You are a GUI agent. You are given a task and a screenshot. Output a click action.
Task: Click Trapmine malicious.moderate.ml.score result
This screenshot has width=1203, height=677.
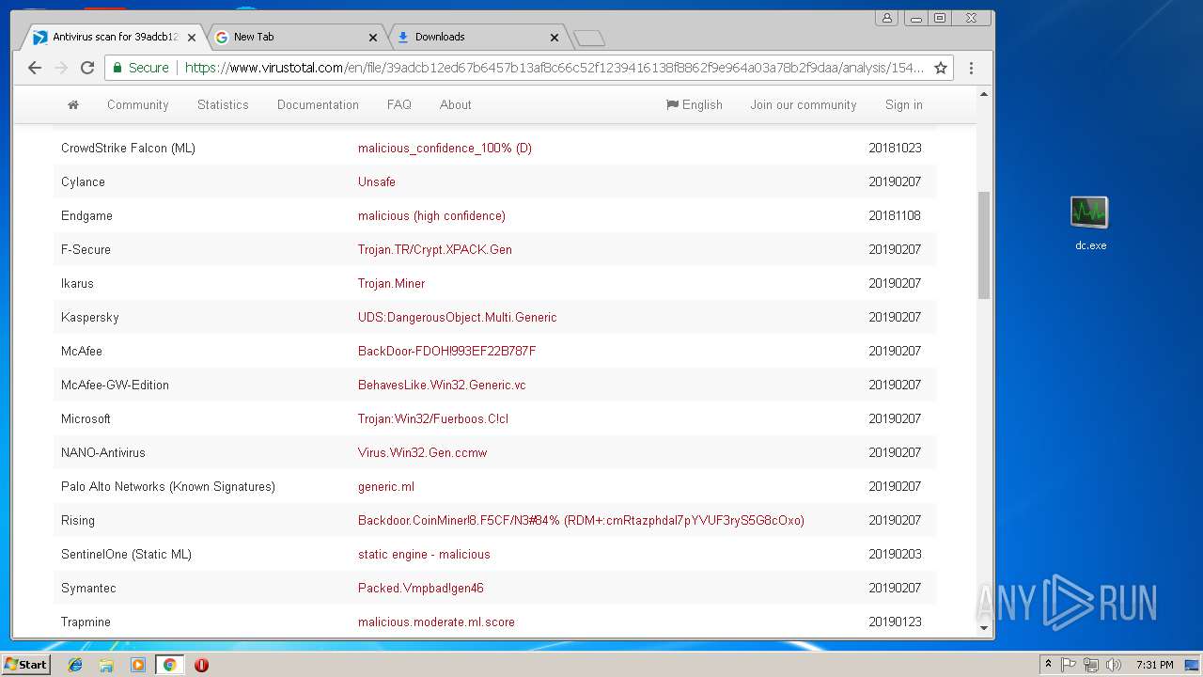[436, 622]
